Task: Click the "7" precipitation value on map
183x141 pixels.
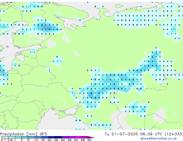Action: [x=46, y=29]
